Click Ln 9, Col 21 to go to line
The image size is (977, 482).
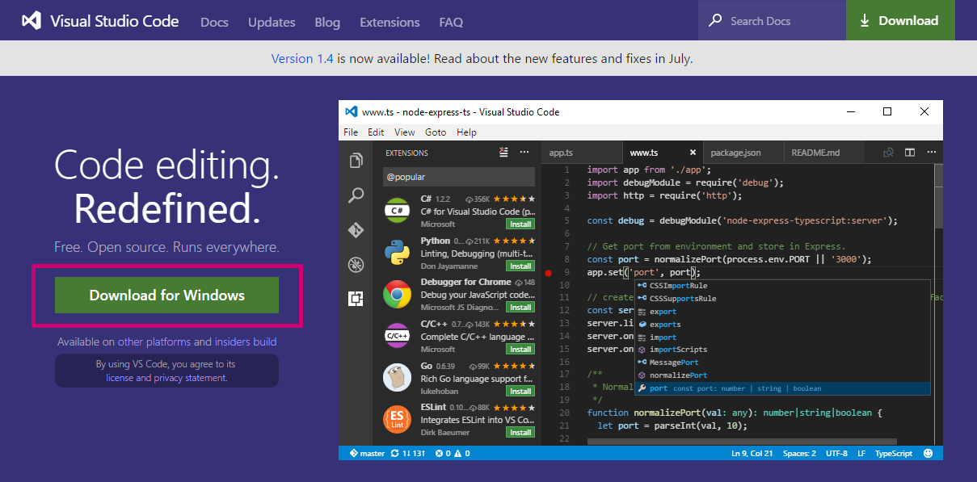752,453
